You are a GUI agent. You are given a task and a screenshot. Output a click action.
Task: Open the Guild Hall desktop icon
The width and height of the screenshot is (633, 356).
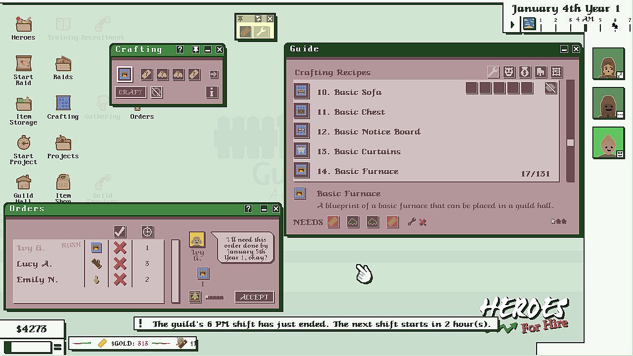tap(23, 188)
